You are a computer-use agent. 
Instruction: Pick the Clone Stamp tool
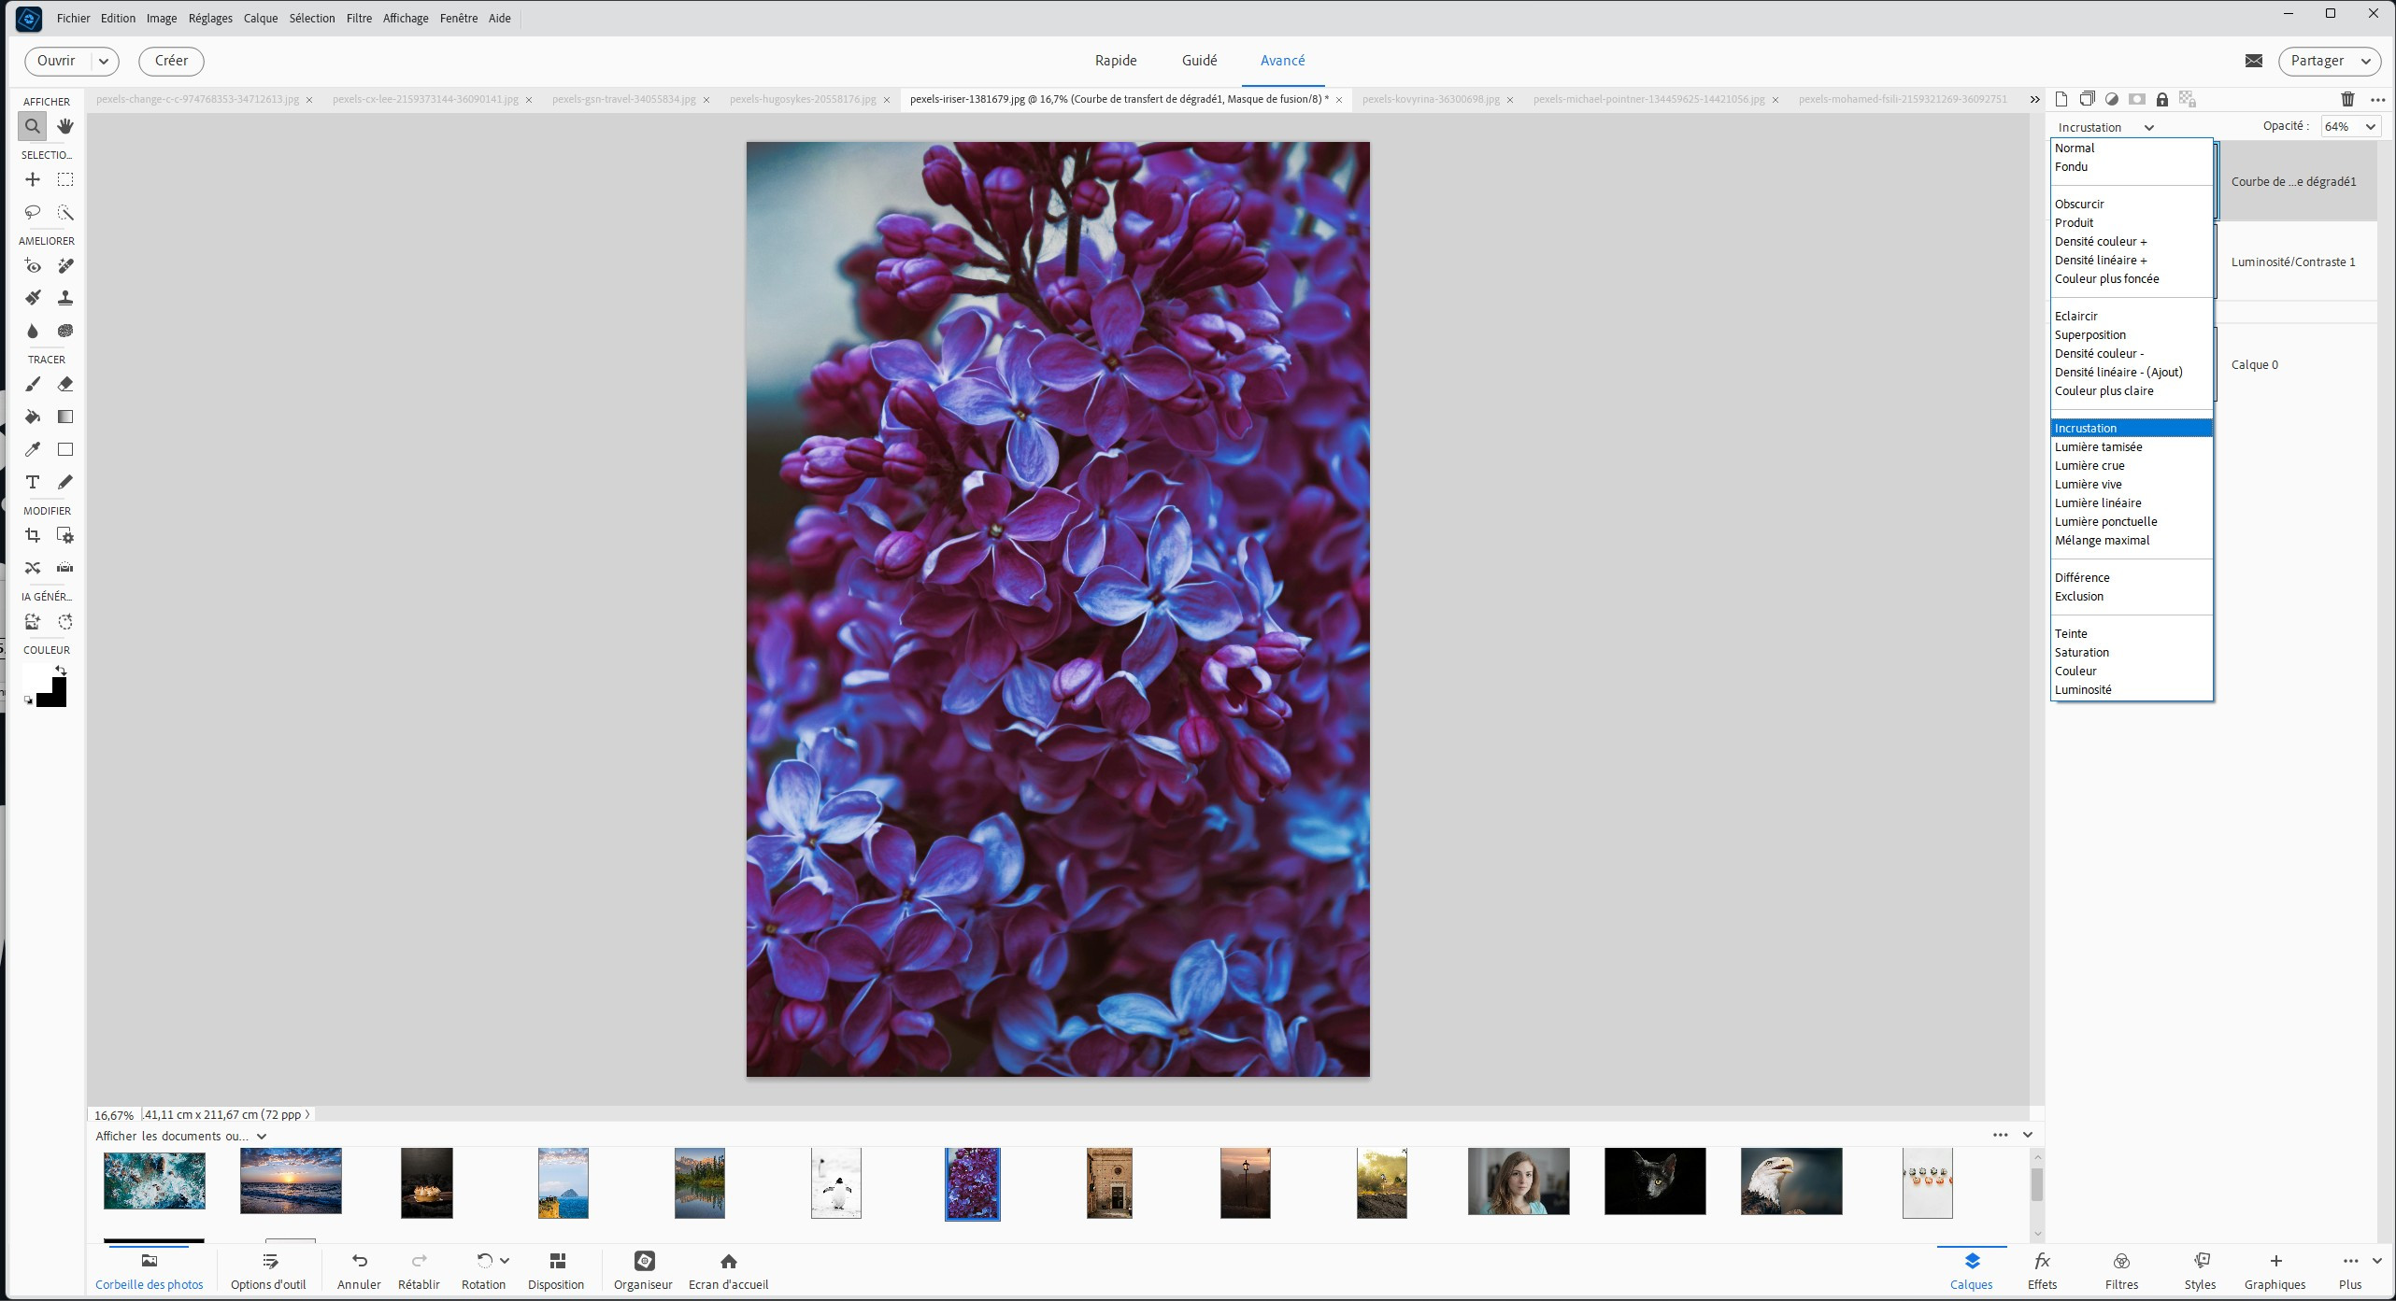pos(64,298)
